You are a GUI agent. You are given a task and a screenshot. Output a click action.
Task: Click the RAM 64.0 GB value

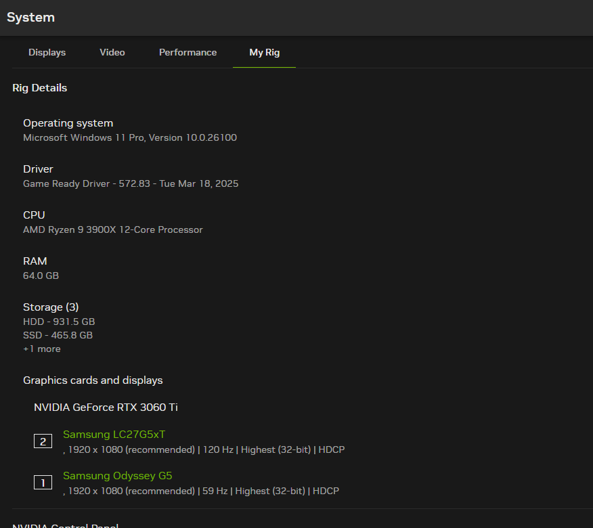[x=41, y=276]
